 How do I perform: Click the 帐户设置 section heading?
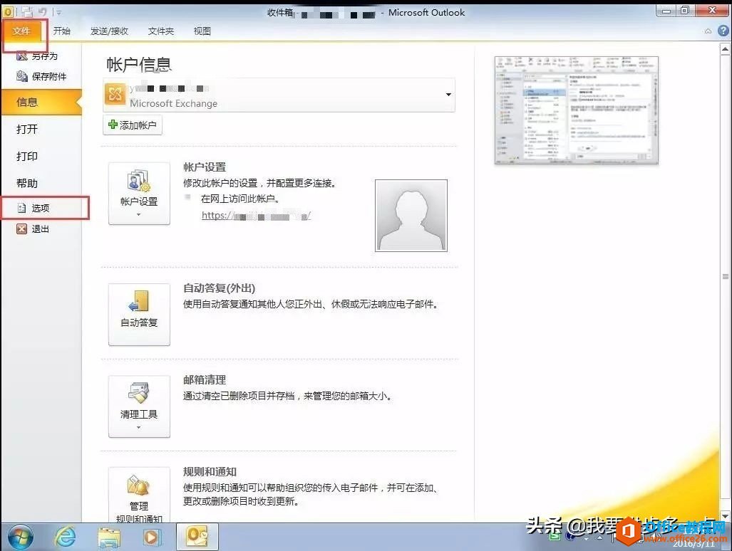coord(205,167)
